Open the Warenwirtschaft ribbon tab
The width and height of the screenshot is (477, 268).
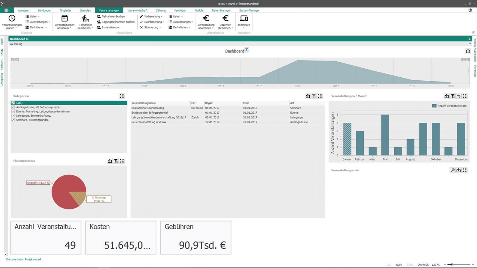137,11
